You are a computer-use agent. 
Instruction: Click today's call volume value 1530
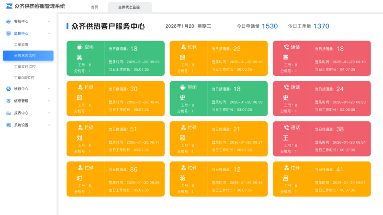pos(270,26)
